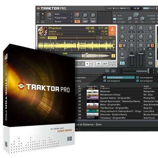Viewport: 158px width, 158px height.
Task: Click the Deck A track overview stripe
Action: click(x=74, y=55)
